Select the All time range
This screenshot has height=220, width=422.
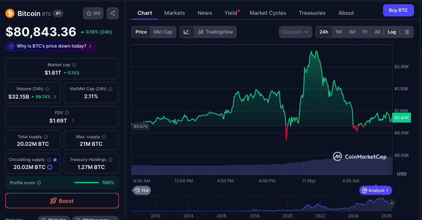click(x=377, y=32)
